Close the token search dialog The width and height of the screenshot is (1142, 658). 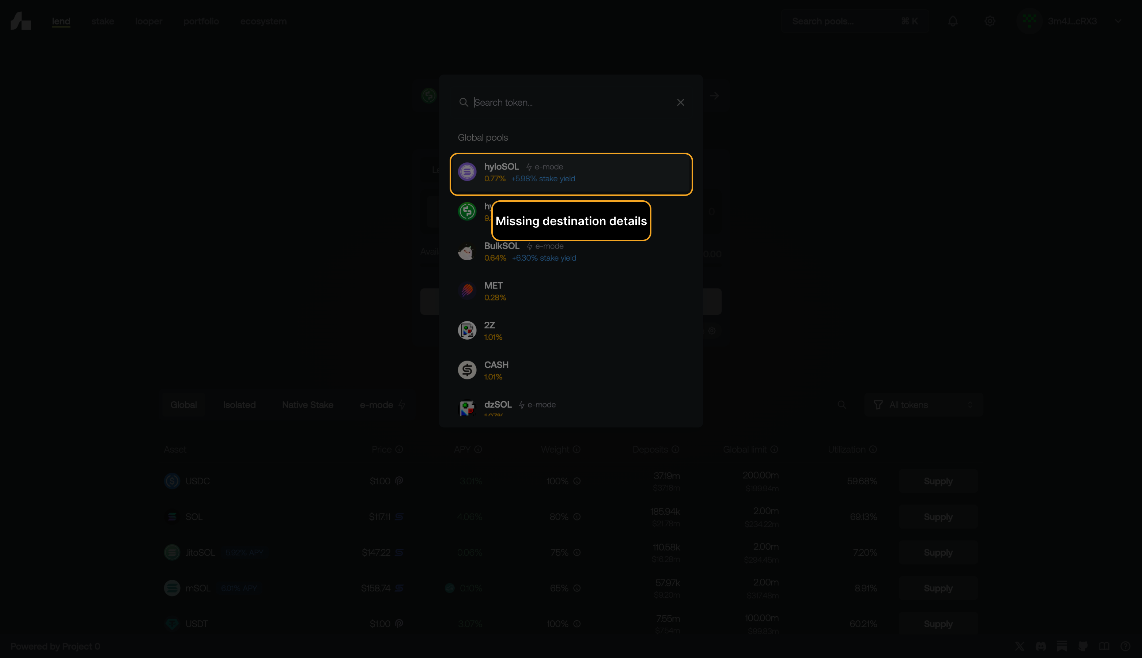[x=680, y=103]
